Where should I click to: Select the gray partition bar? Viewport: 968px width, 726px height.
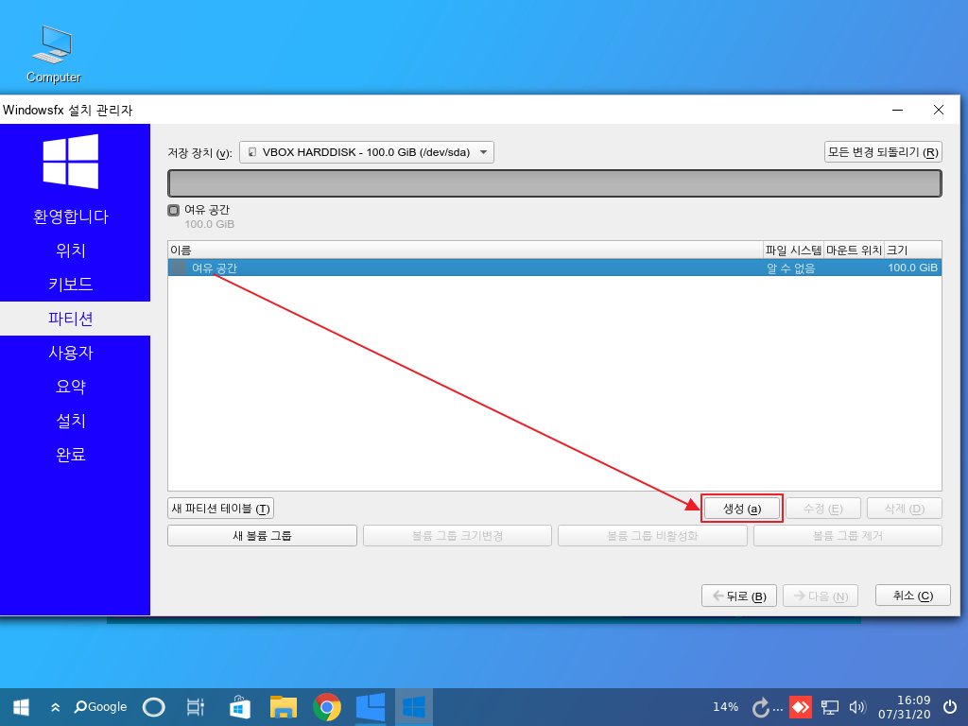(x=554, y=183)
